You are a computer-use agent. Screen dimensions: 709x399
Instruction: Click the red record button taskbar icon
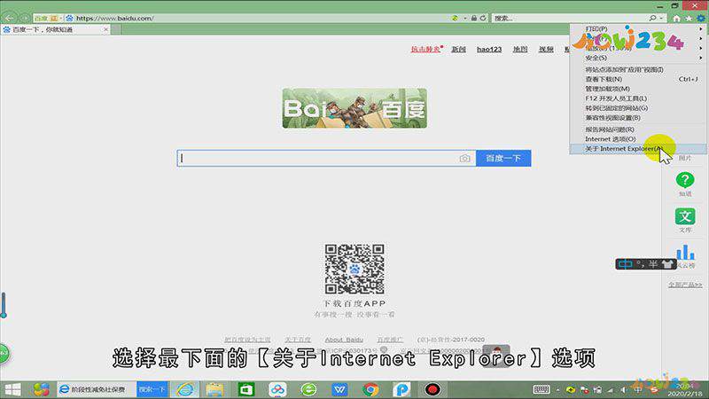[x=432, y=389]
